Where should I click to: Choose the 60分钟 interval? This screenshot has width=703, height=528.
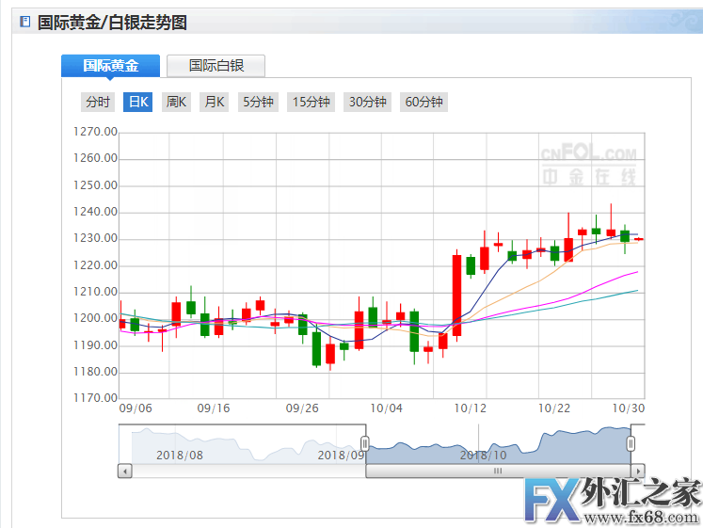click(423, 103)
